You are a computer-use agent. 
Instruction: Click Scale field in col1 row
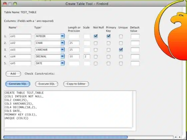(87, 36)
